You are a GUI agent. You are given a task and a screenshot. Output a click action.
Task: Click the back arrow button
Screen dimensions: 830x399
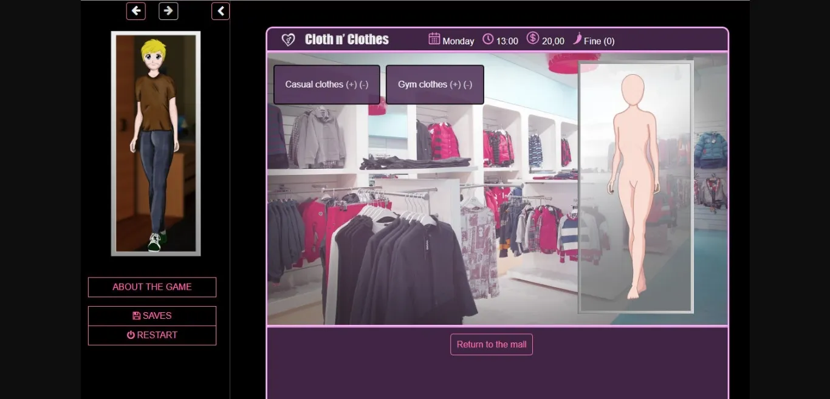135,11
